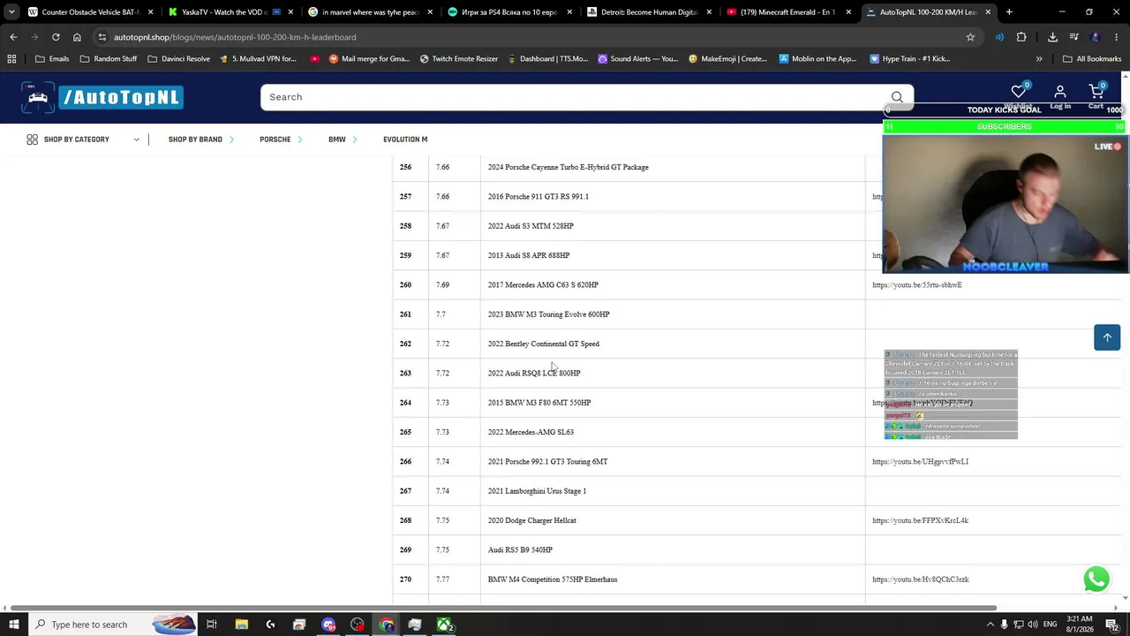1130x636 pixels.
Task: Open the Emails bookmark folder
Action: point(52,59)
